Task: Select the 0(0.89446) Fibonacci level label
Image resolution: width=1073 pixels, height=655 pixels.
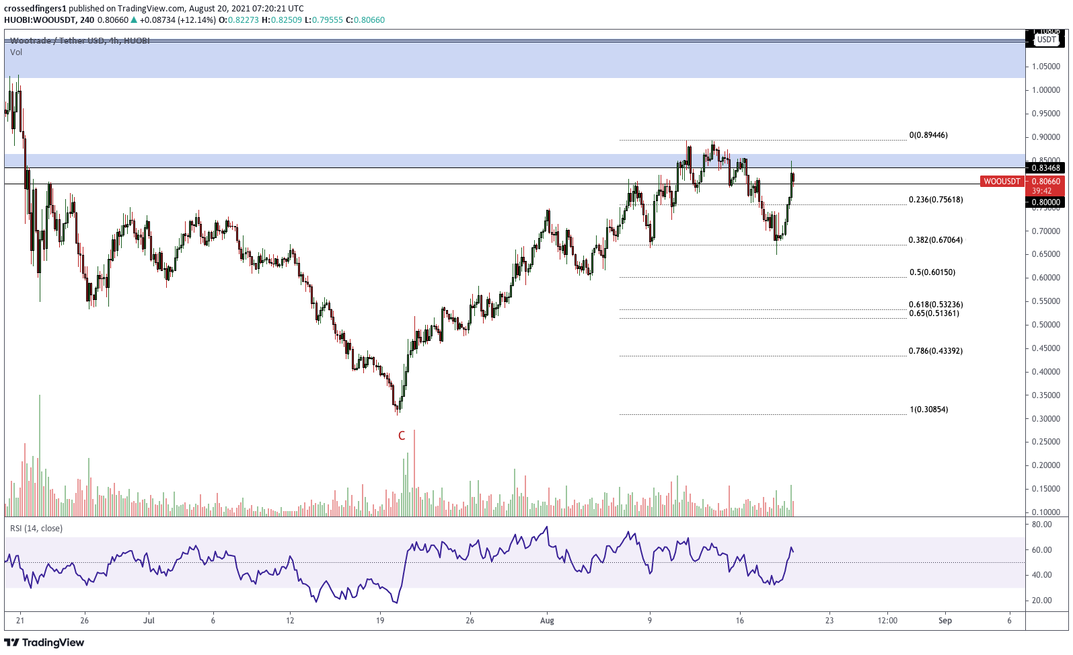Action: tap(928, 135)
